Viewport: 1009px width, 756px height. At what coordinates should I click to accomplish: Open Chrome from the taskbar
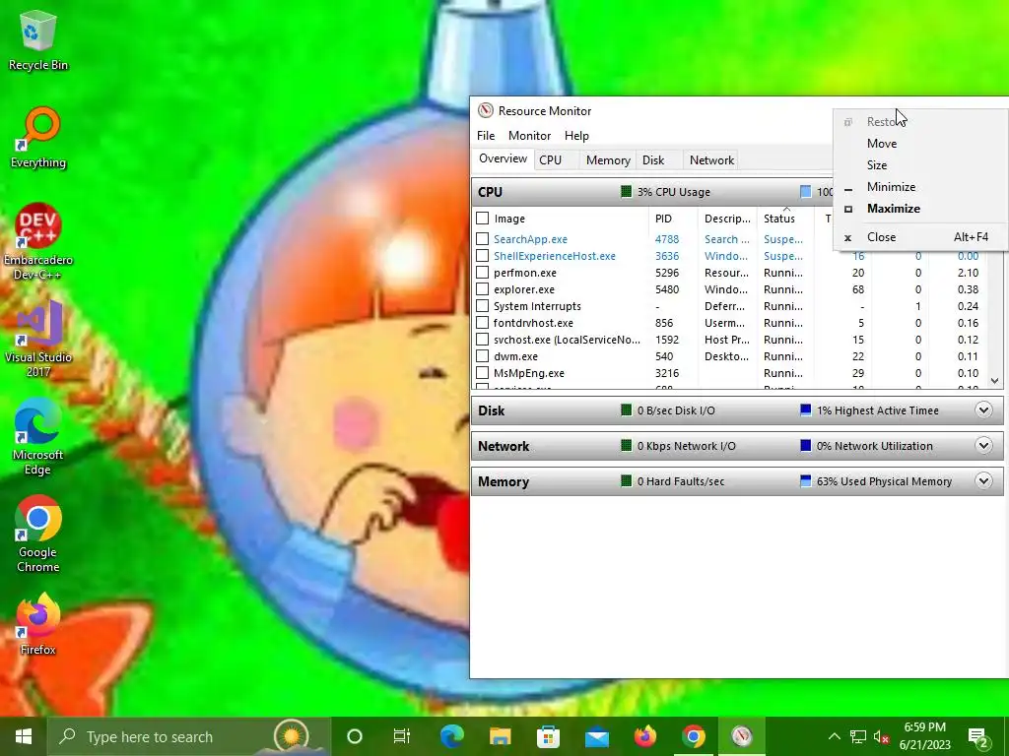pos(693,736)
